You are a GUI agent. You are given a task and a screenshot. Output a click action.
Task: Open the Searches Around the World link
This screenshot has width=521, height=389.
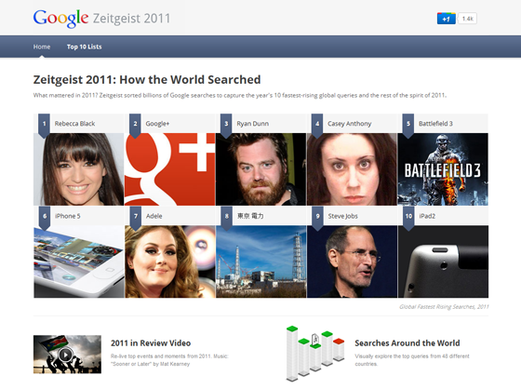click(407, 343)
